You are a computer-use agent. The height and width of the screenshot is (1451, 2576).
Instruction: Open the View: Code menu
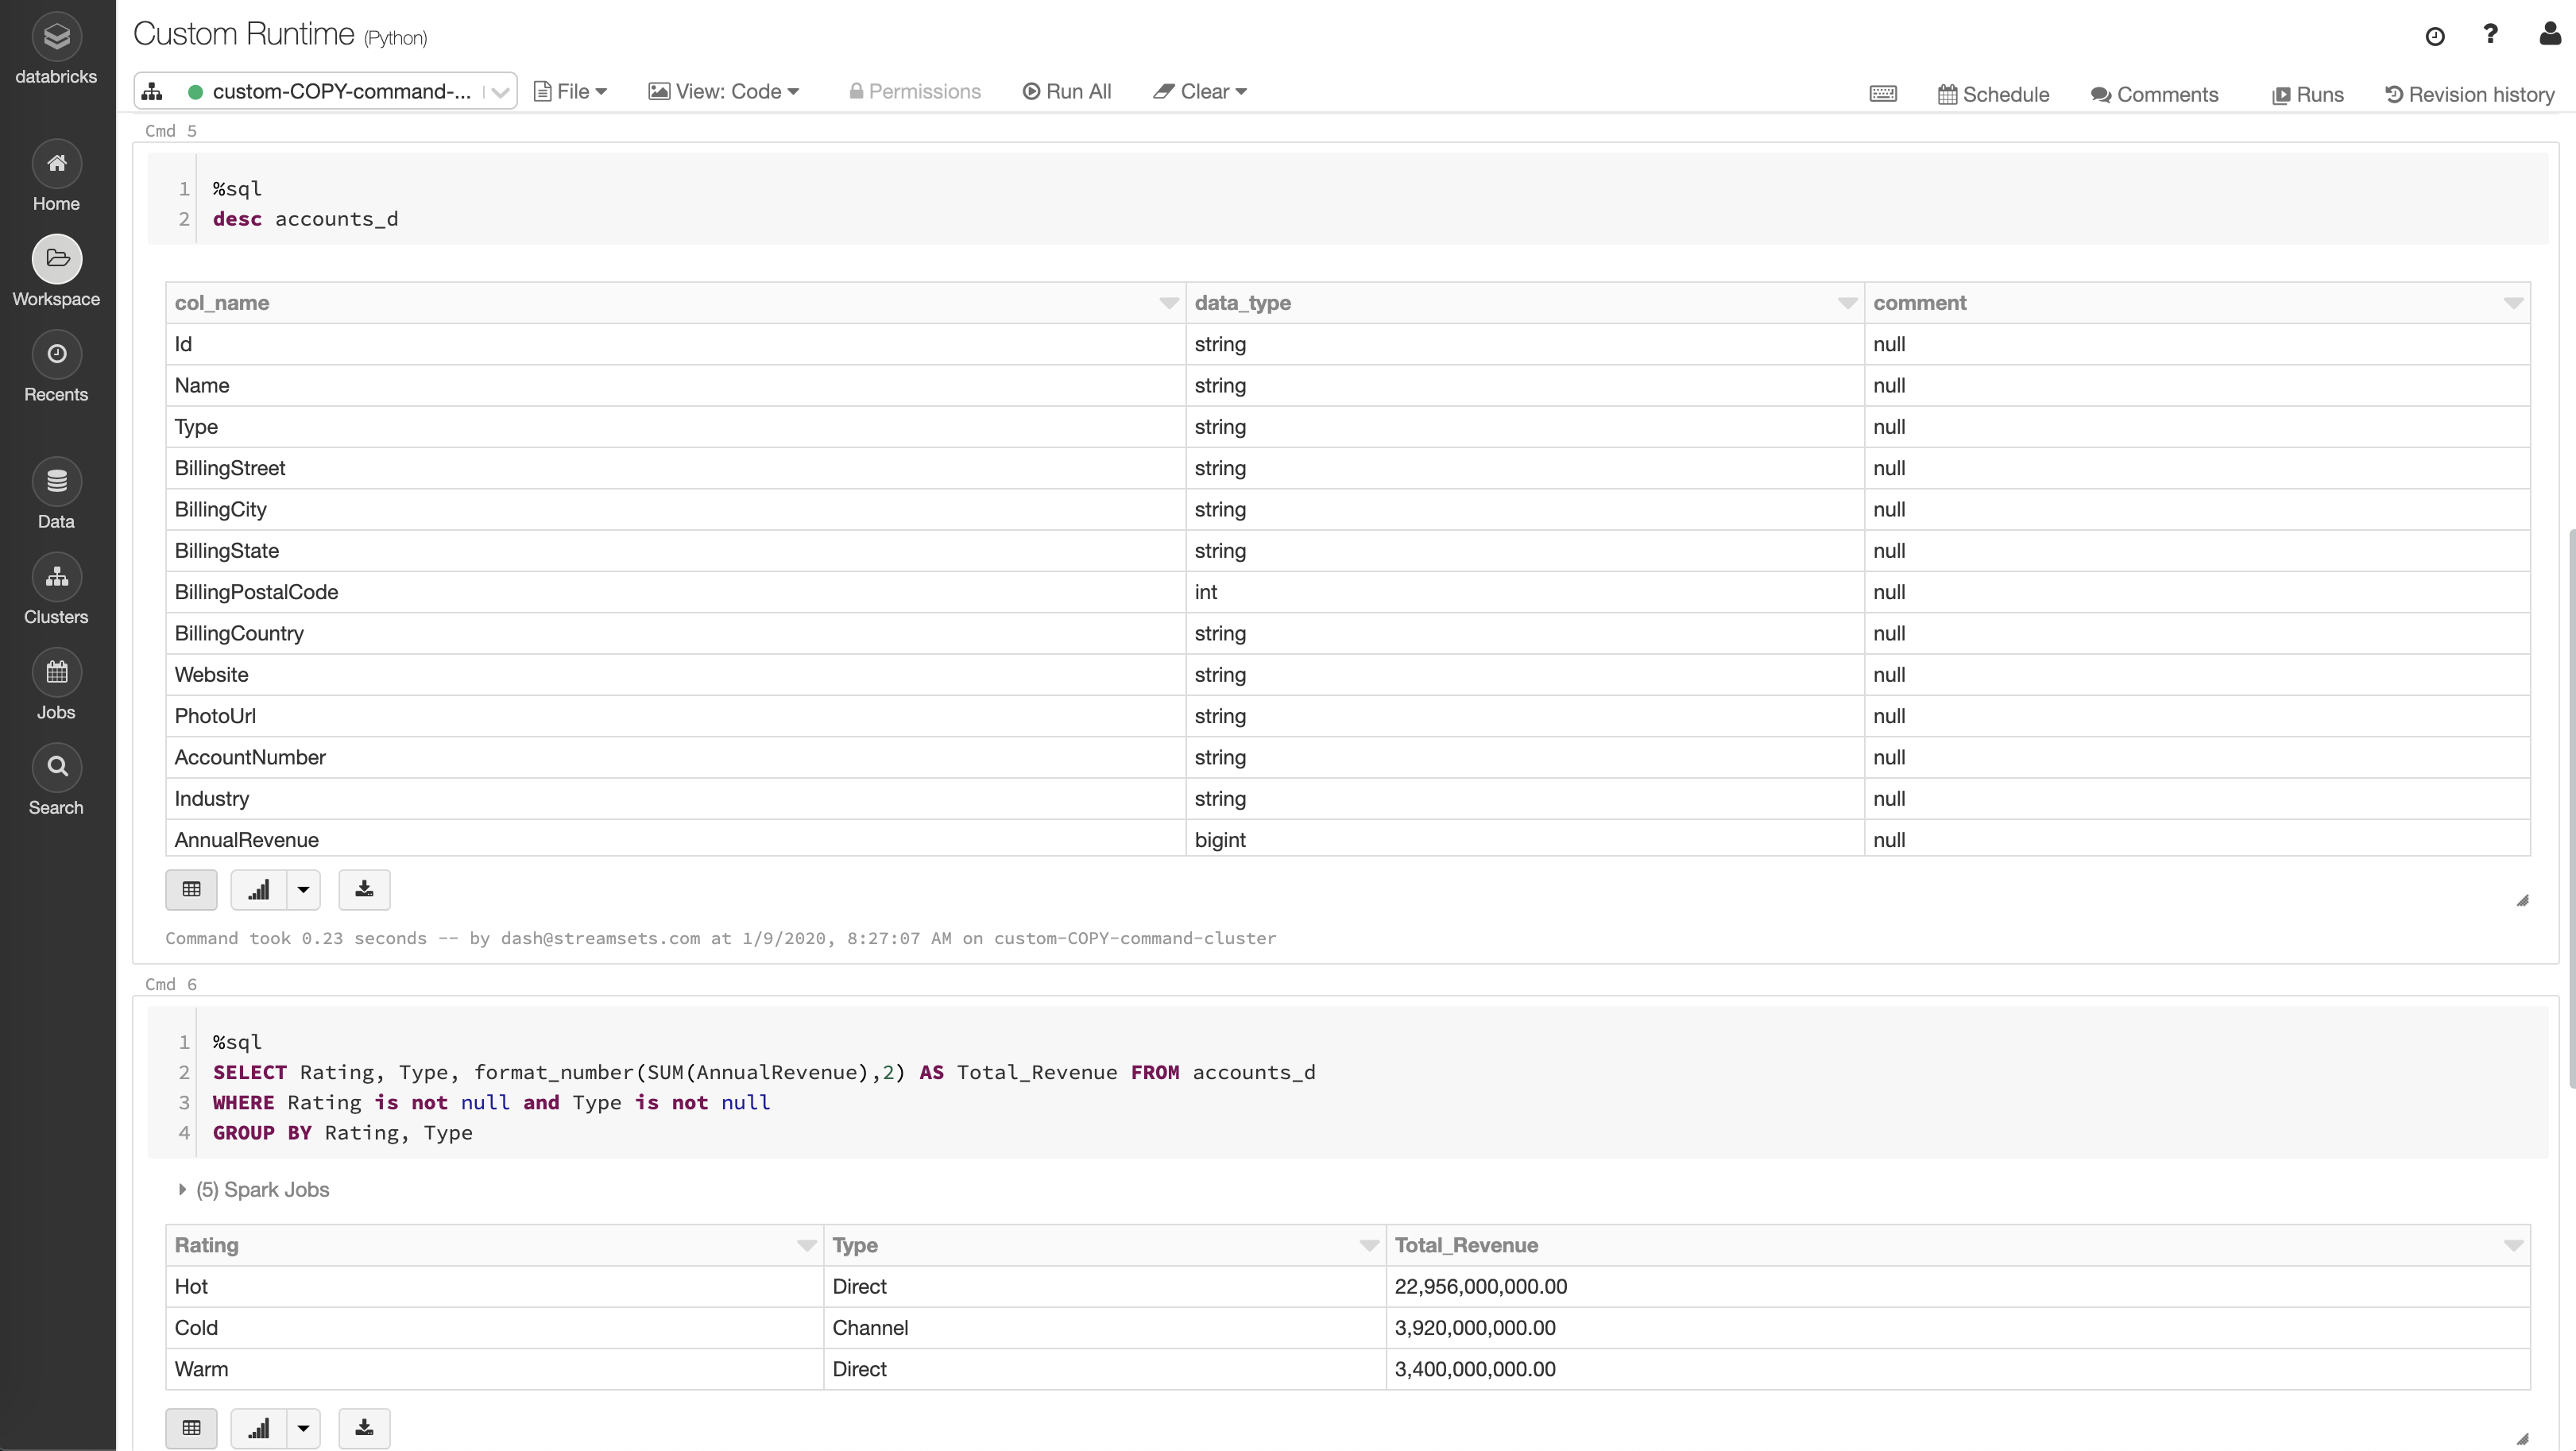[x=725, y=92]
